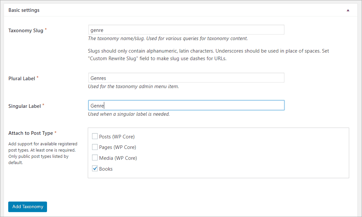This screenshot has width=362, height=217.
Task: Tick the Media (WP Core) checkbox
Action: pos(95,157)
